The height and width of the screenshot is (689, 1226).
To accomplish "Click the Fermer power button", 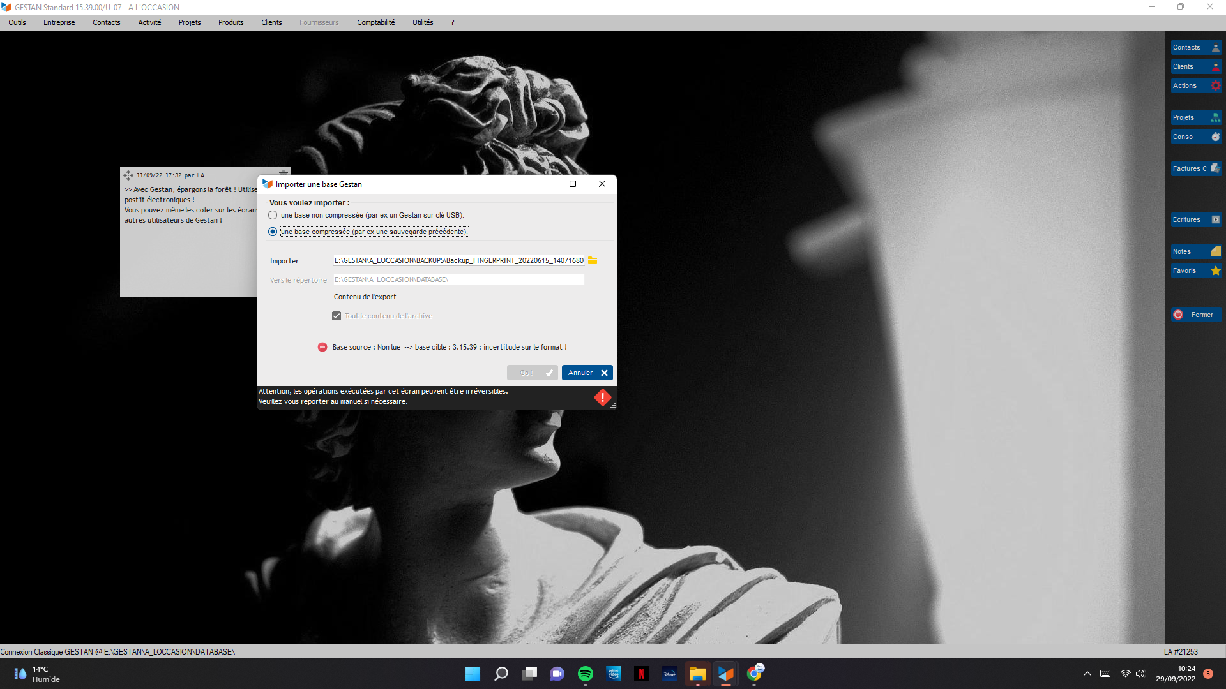I will (1195, 315).
